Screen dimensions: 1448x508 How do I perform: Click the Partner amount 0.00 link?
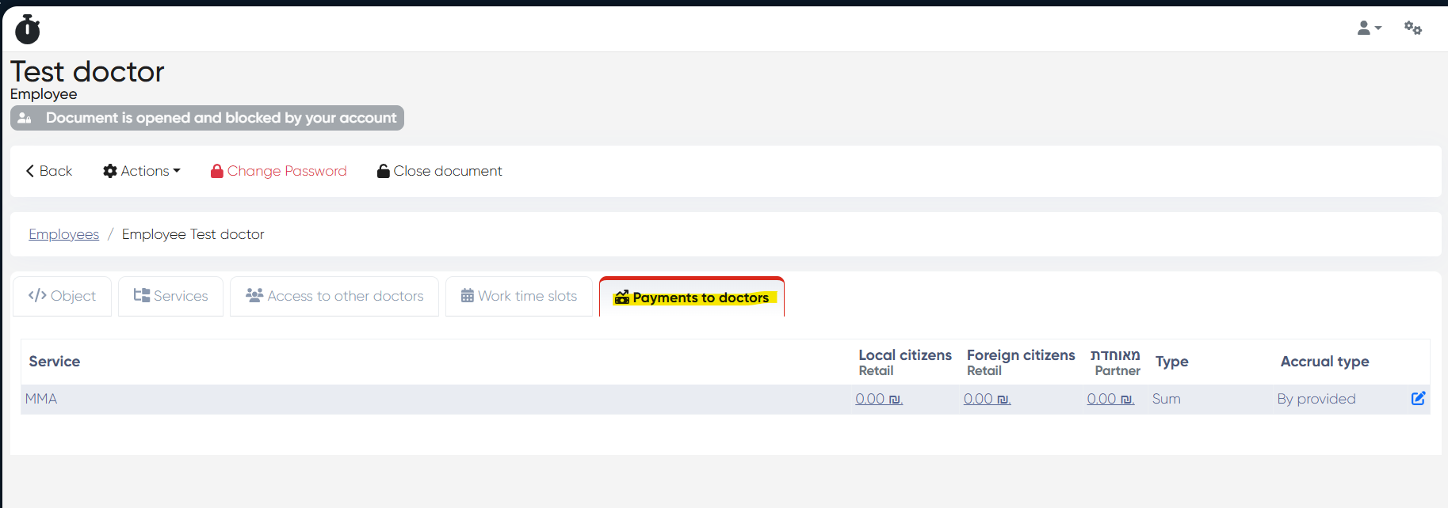click(1110, 399)
